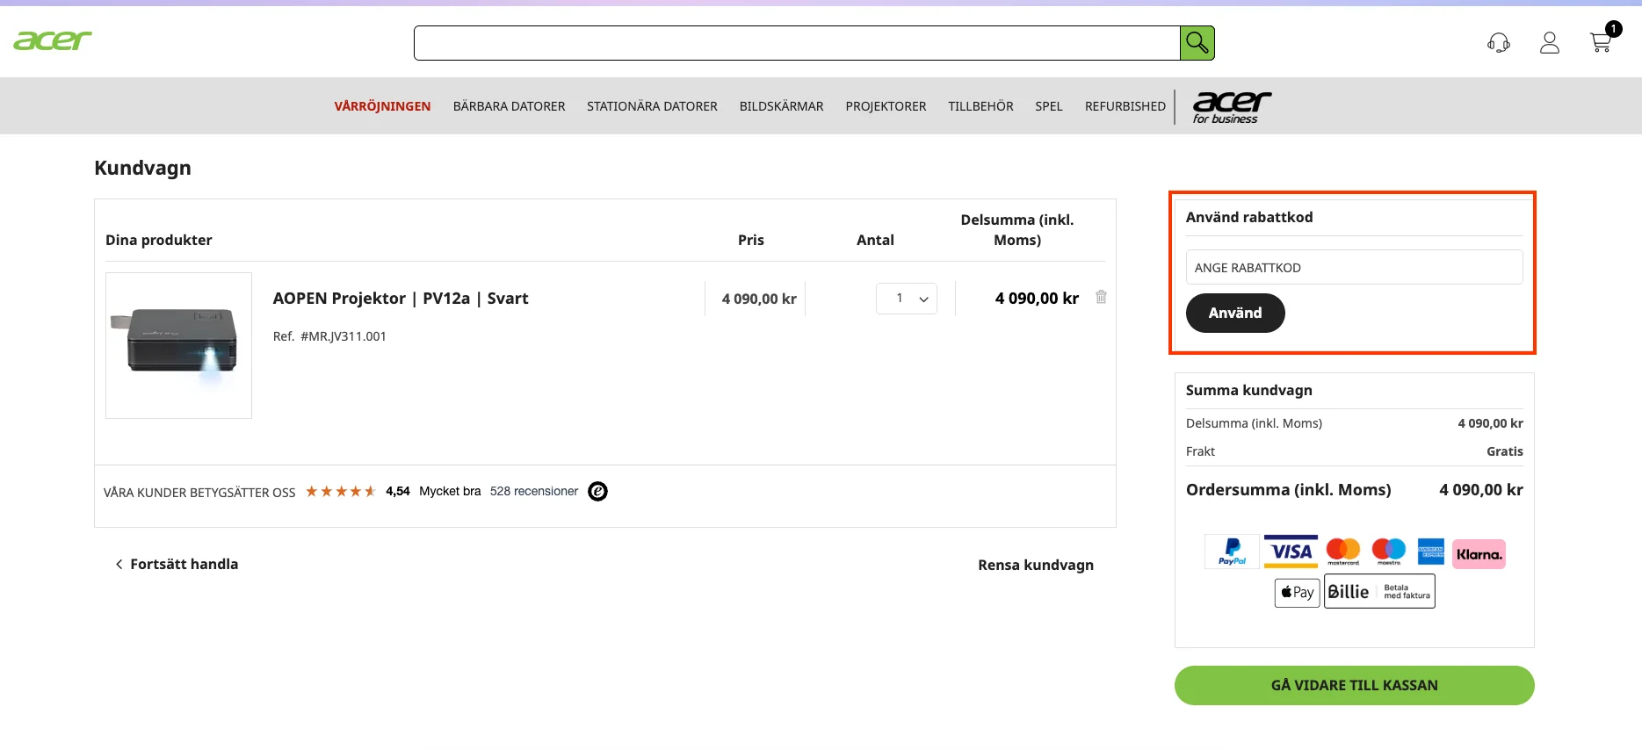Open the Antal quantity dropdown

pos(907,299)
